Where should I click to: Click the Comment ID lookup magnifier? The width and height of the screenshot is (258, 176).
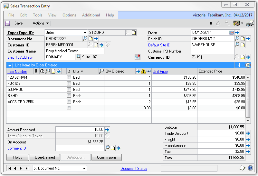coord(107,148)
